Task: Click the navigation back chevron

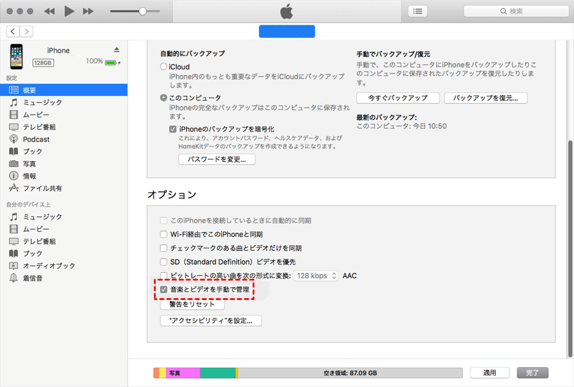Action: point(14,31)
